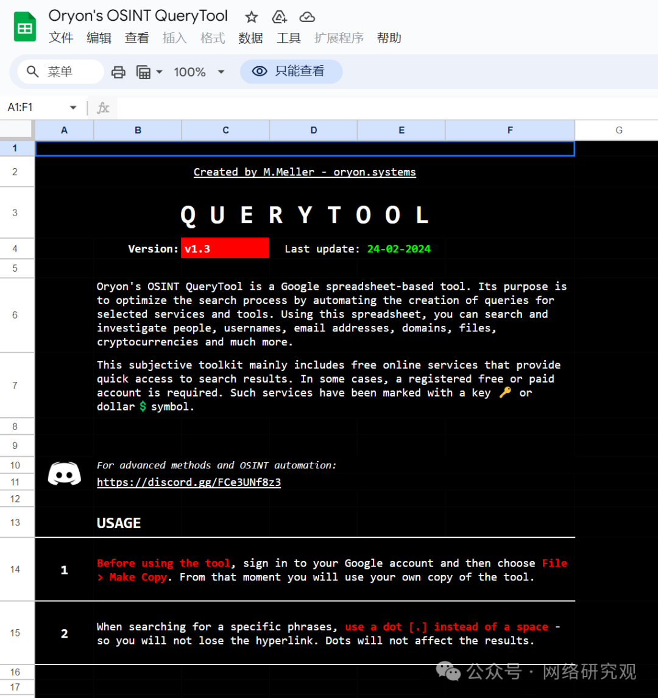Open the Created by M.Meller oryon.systems link
The image size is (658, 698).
pyautogui.click(x=305, y=172)
